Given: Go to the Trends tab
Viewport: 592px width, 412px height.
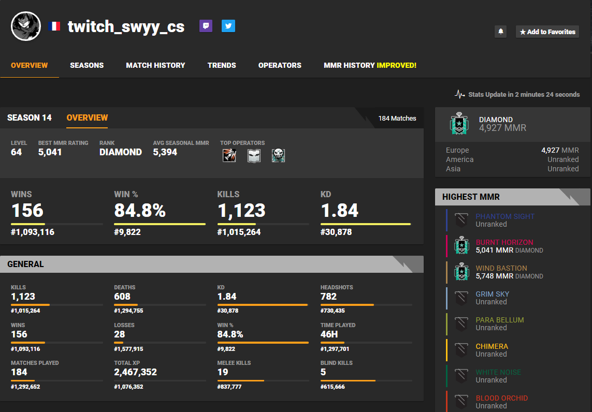Looking at the screenshot, I should (222, 65).
